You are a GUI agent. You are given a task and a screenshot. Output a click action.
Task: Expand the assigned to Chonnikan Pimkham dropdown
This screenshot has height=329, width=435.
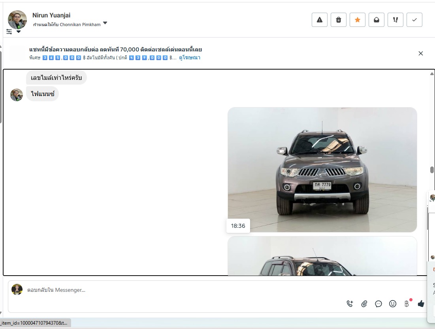pos(105,23)
